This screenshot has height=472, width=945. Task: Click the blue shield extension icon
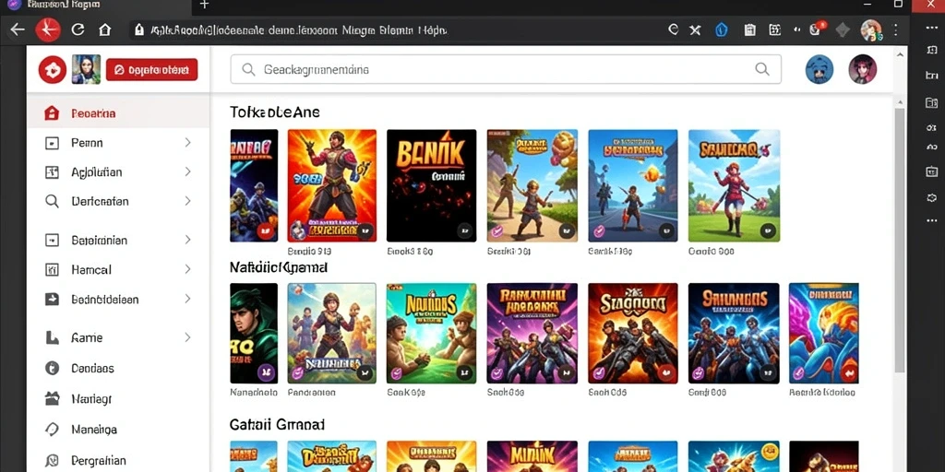(722, 29)
